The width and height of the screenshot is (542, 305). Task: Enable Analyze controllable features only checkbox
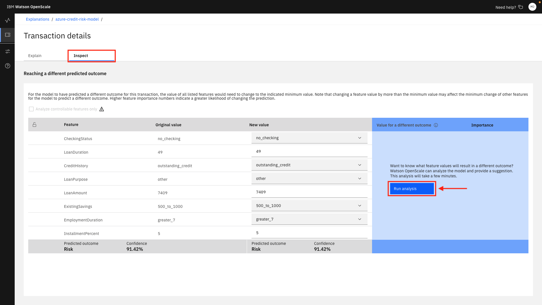click(31, 109)
